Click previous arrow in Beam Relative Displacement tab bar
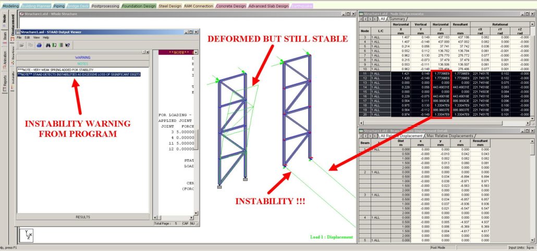Screen dimensions: 537x251 (x=366, y=136)
